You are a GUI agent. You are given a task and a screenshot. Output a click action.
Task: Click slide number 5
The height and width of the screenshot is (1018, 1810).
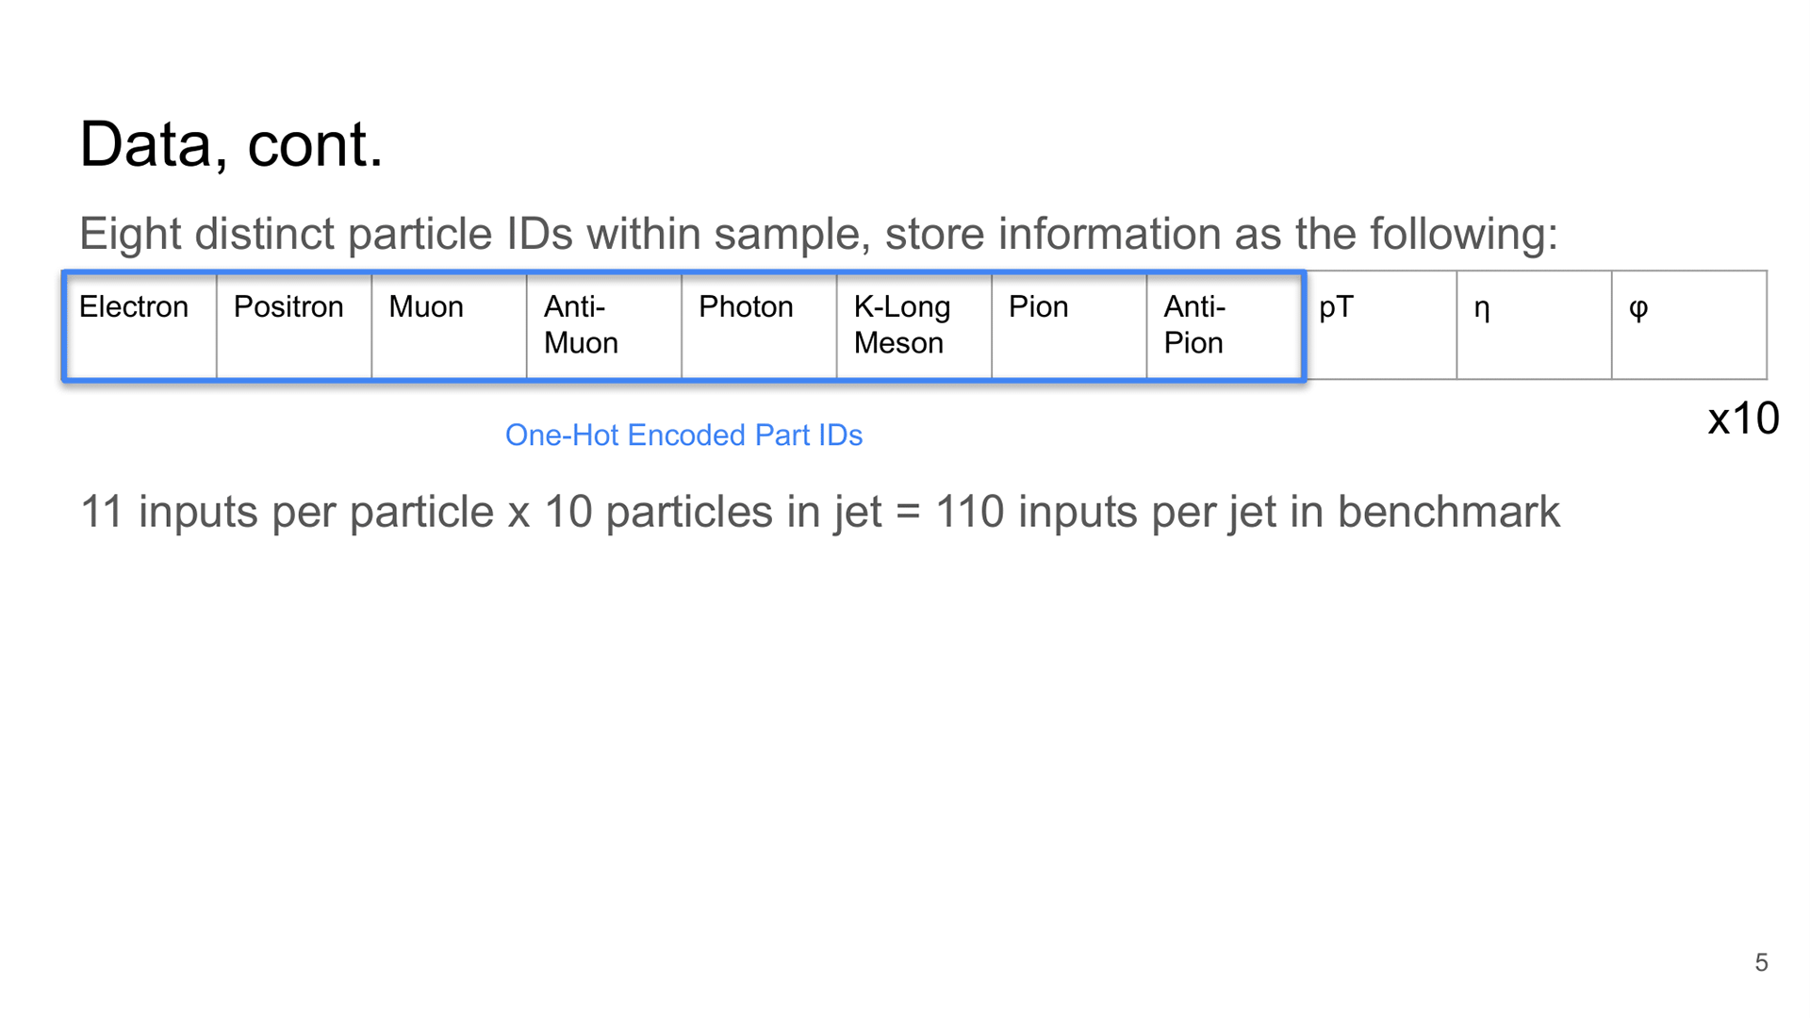(x=1761, y=962)
